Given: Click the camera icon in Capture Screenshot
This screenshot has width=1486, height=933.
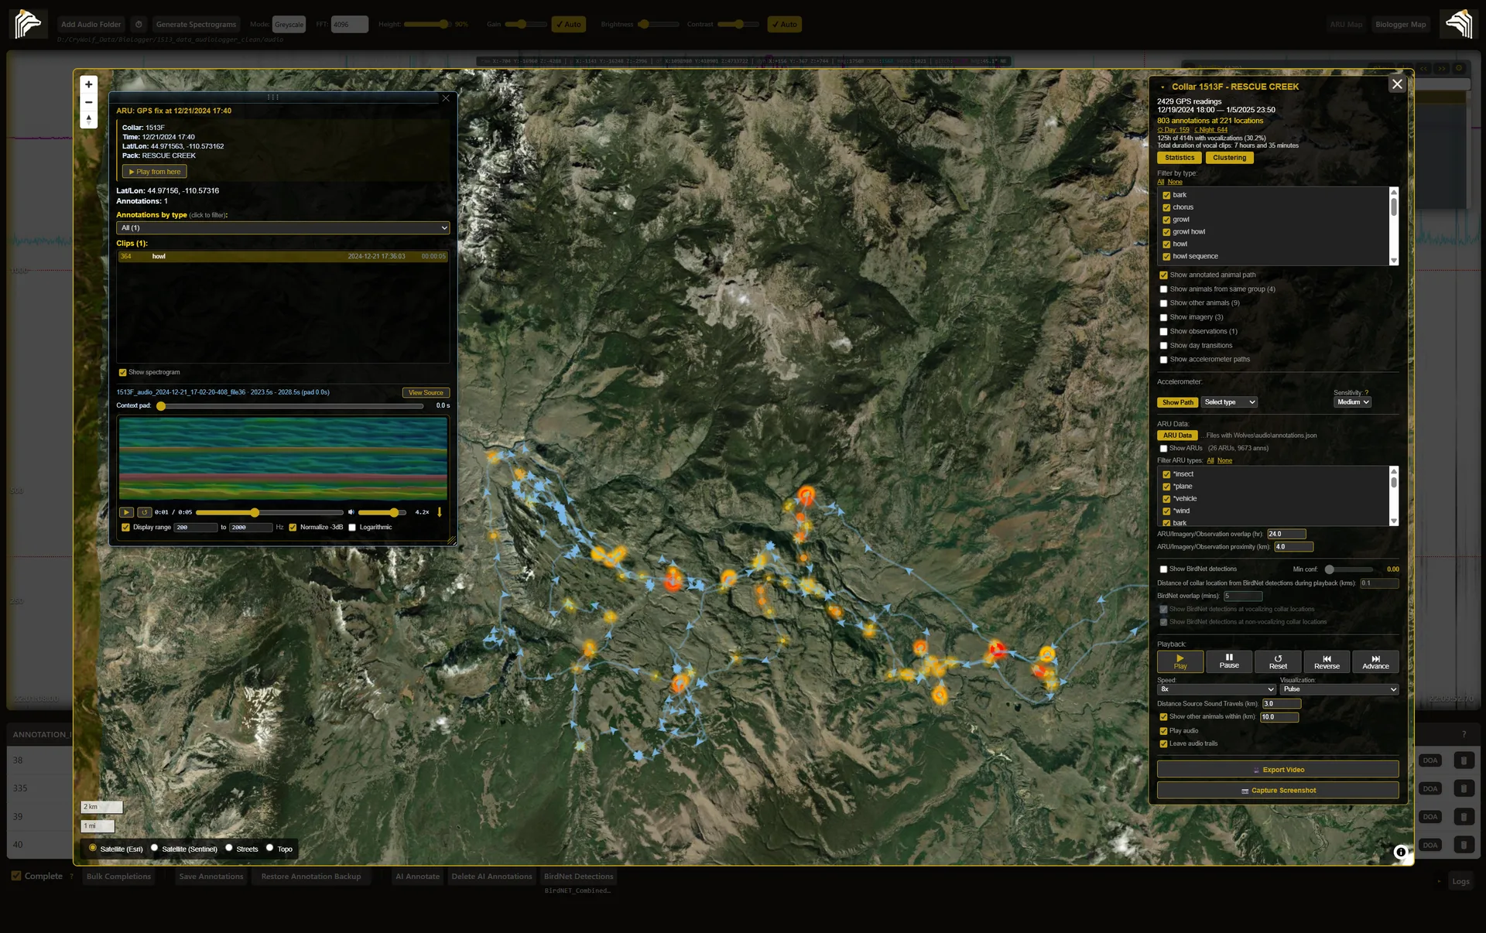Looking at the screenshot, I should [1245, 791].
